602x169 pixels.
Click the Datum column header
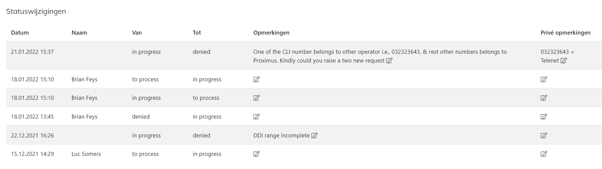[20, 33]
